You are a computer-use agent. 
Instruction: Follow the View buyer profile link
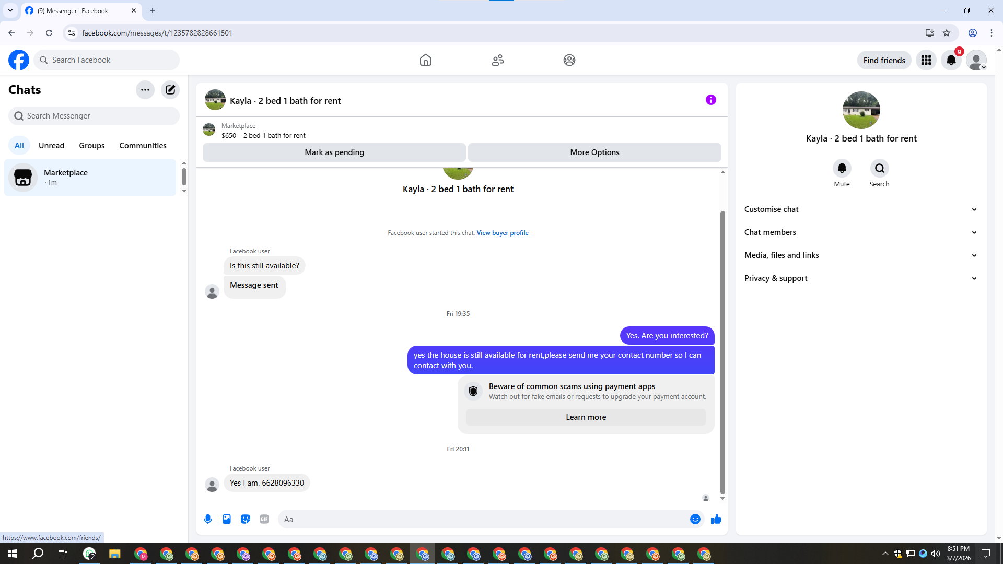click(x=503, y=233)
